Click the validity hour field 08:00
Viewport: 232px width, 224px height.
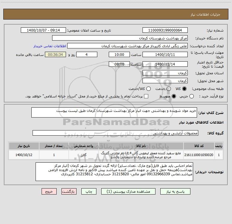119,64
